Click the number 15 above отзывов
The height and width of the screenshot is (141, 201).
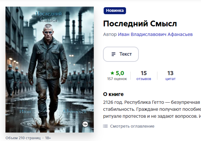click(144, 73)
